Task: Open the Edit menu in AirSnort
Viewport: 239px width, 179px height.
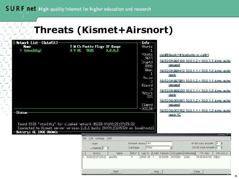Action: (x=91, y=138)
